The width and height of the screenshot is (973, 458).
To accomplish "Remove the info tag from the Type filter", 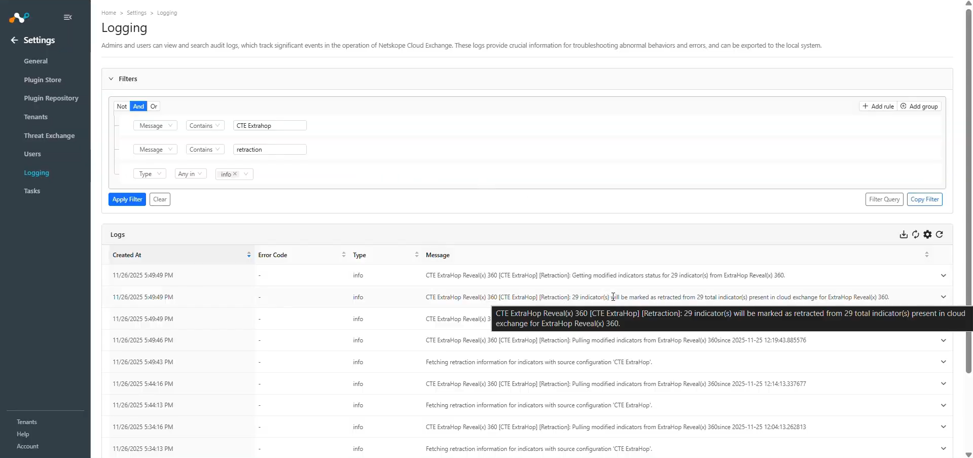I will tap(235, 174).
